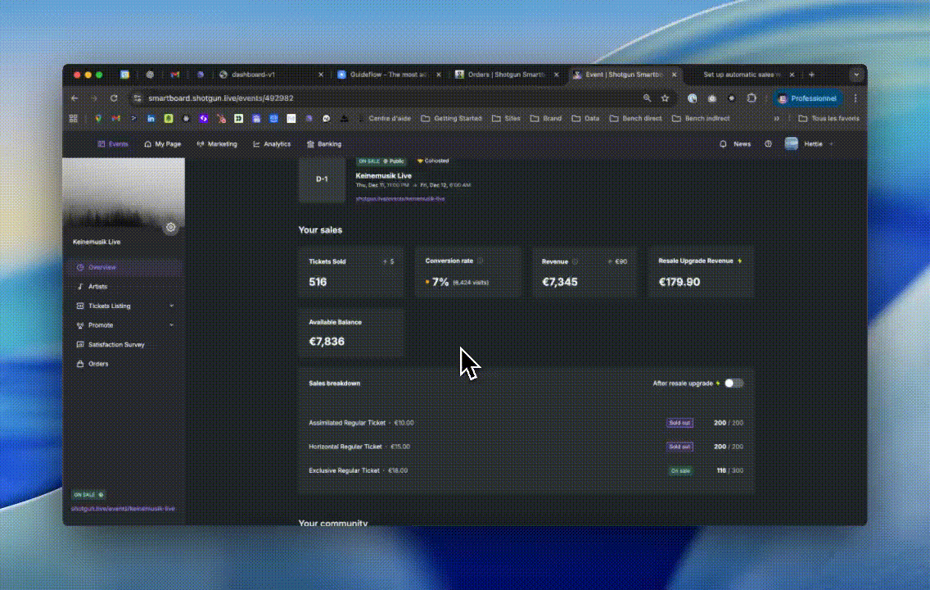Show more bookmarks with double chevron
Screen dimensions: 930x590
776,119
